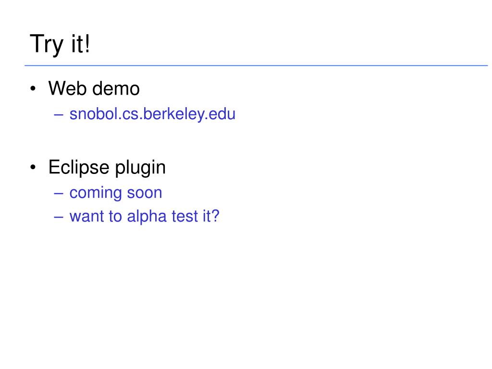Click the dash before "want to alpha"
This screenshot has width=492, height=369.
[x=59, y=217]
